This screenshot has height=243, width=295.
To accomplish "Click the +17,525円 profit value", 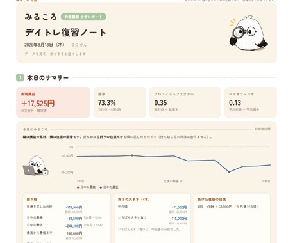I will point(38,104).
